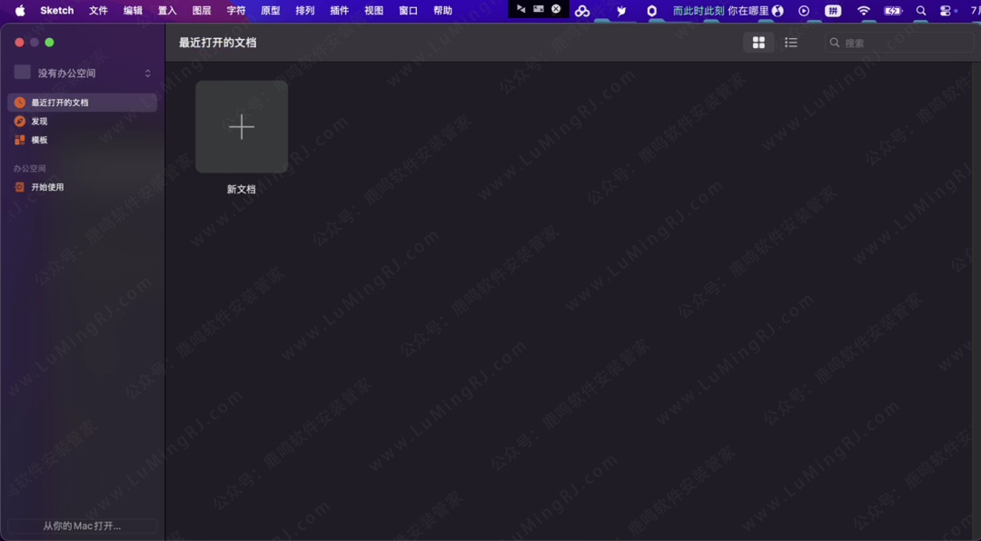This screenshot has width=981, height=541.
Task: Click the Twitter bird icon in menu bar
Action: 620,11
